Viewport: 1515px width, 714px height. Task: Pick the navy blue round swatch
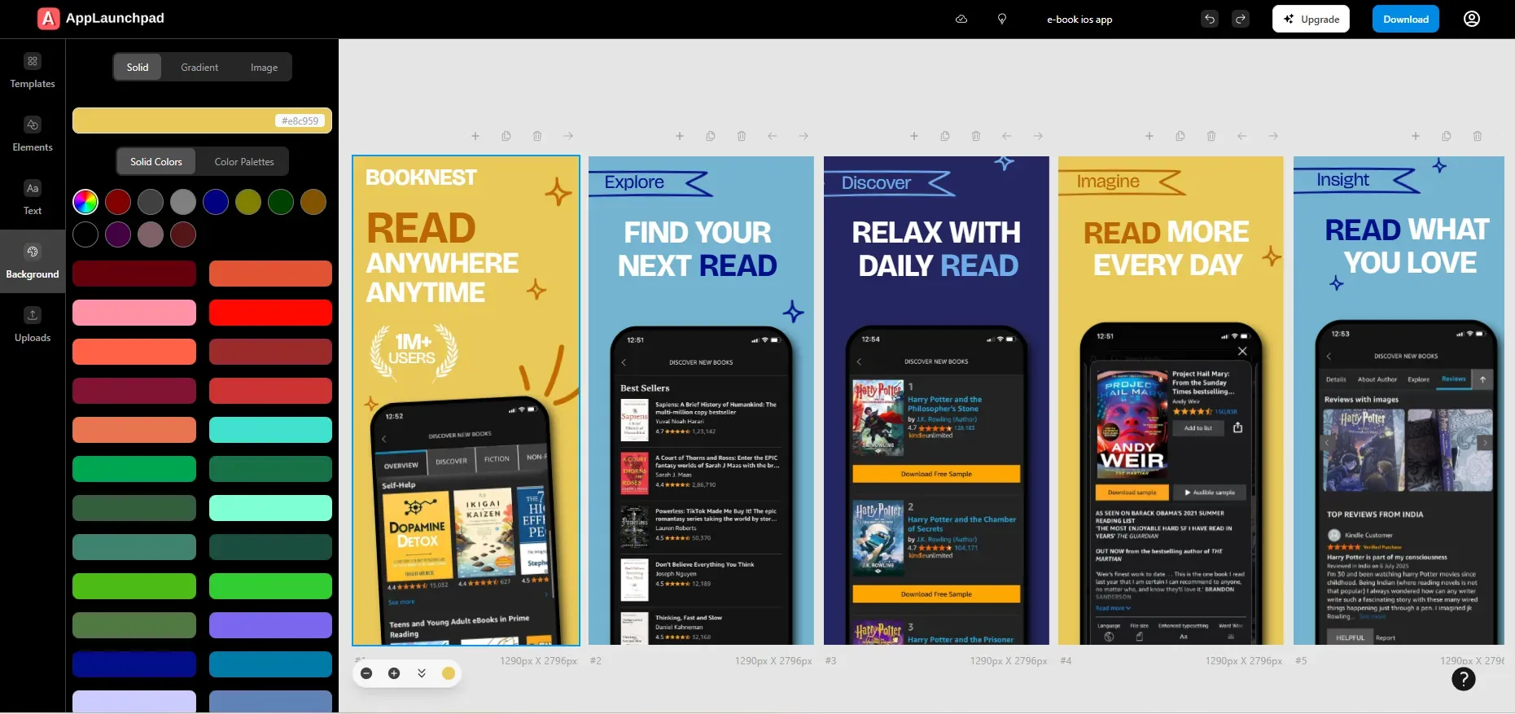coord(216,202)
